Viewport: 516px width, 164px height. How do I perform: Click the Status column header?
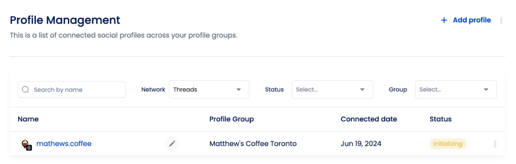point(440,119)
